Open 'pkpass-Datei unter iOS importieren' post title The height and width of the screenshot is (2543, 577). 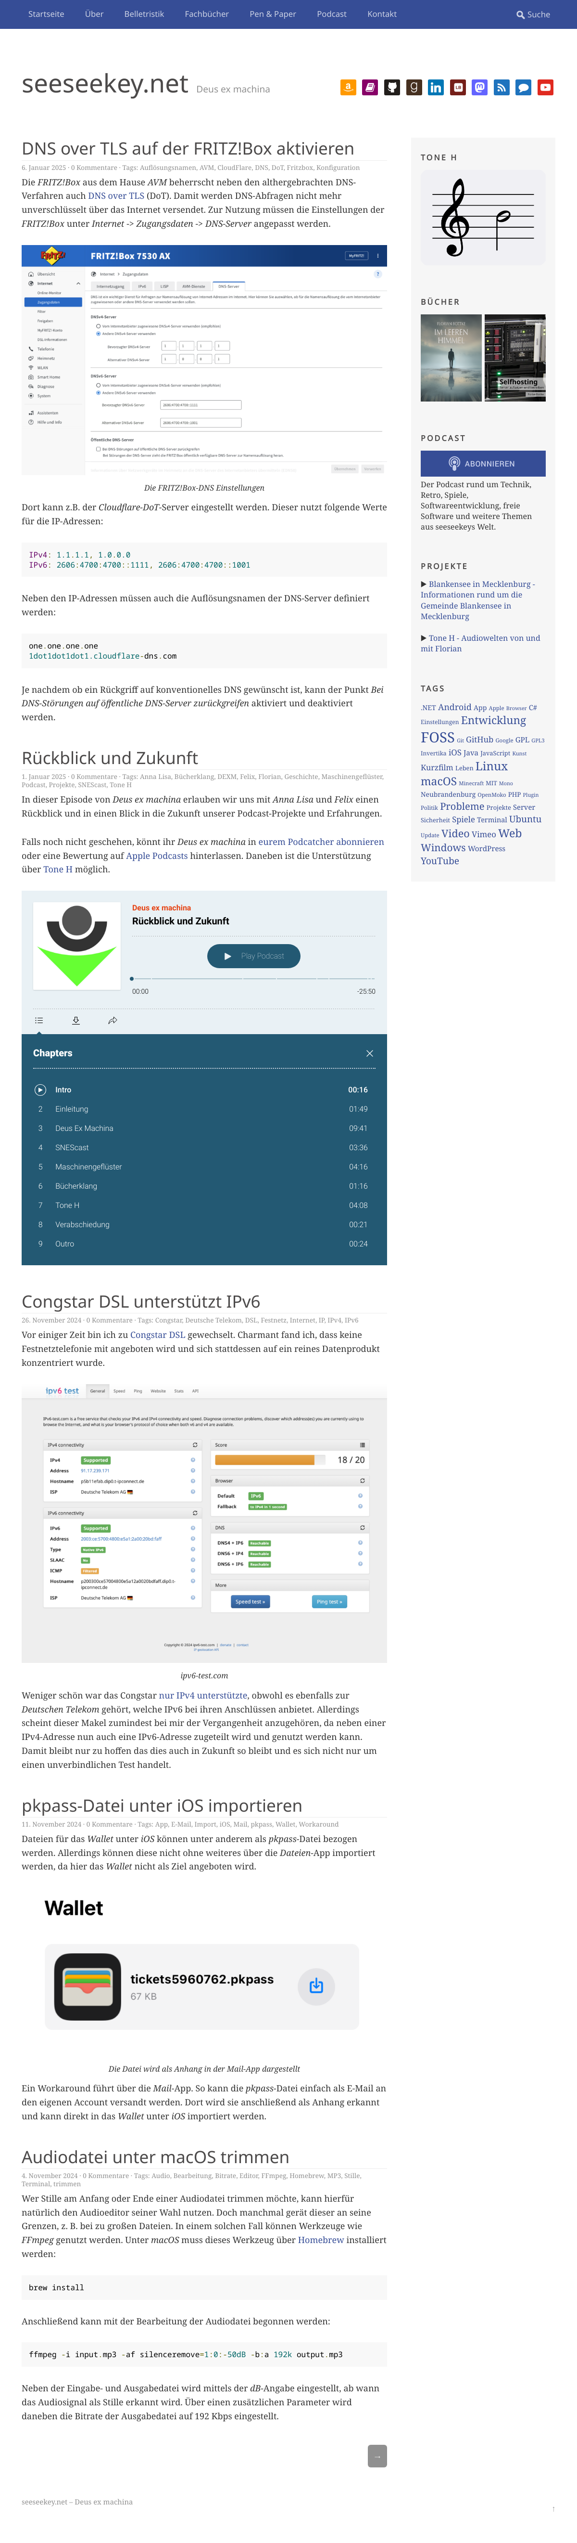click(162, 1805)
